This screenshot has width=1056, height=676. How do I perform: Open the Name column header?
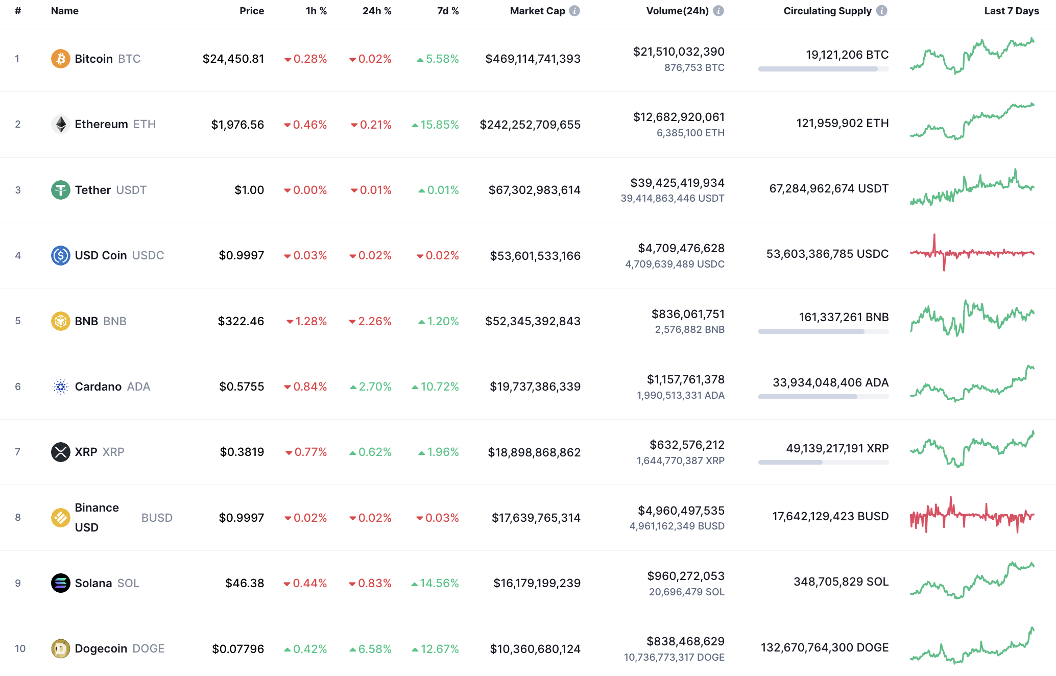click(x=64, y=10)
